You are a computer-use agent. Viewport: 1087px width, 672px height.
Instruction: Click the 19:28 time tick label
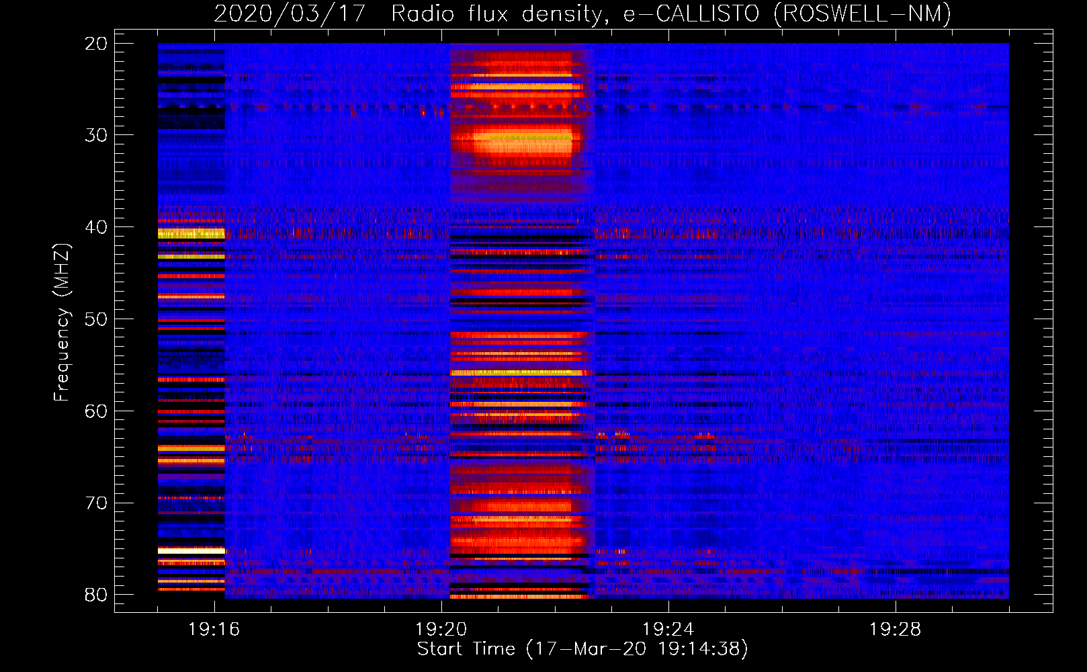(x=895, y=630)
